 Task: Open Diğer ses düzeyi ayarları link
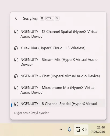click(x=32, y=113)
